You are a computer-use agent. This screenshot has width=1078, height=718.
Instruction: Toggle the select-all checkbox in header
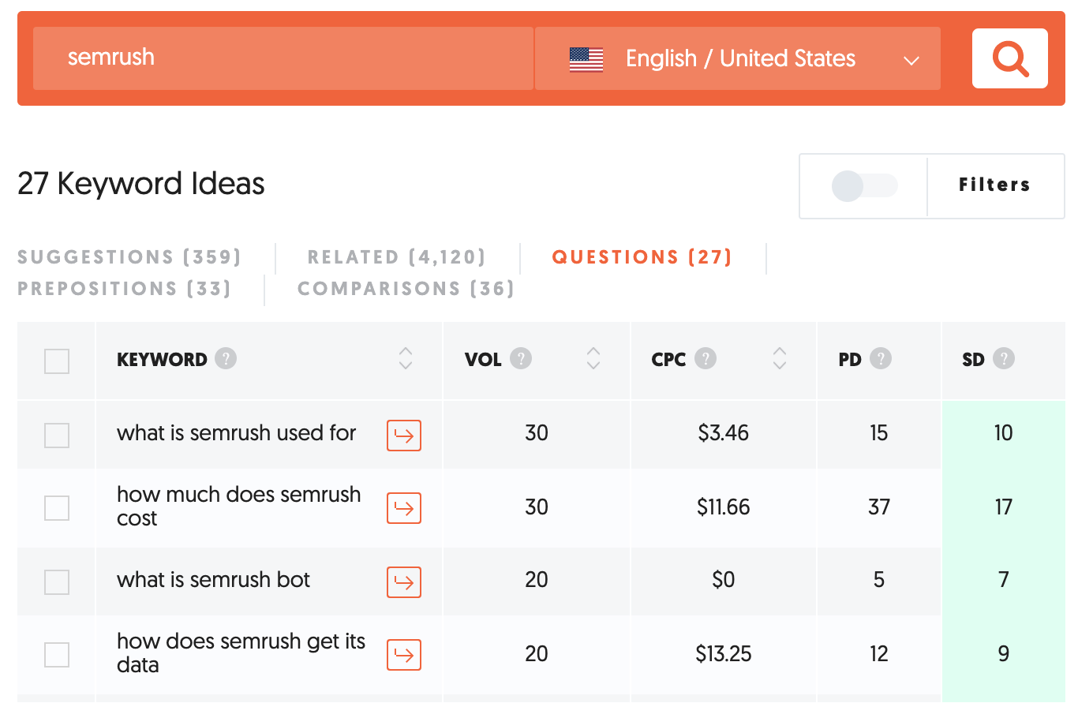pyautogui.click(x=57, y=361)
